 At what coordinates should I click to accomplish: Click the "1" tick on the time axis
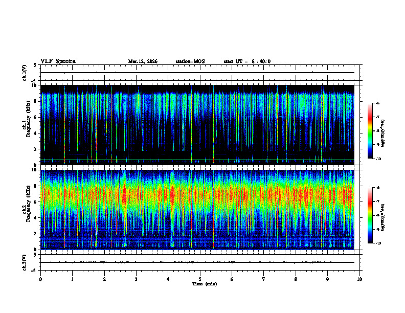72,279
